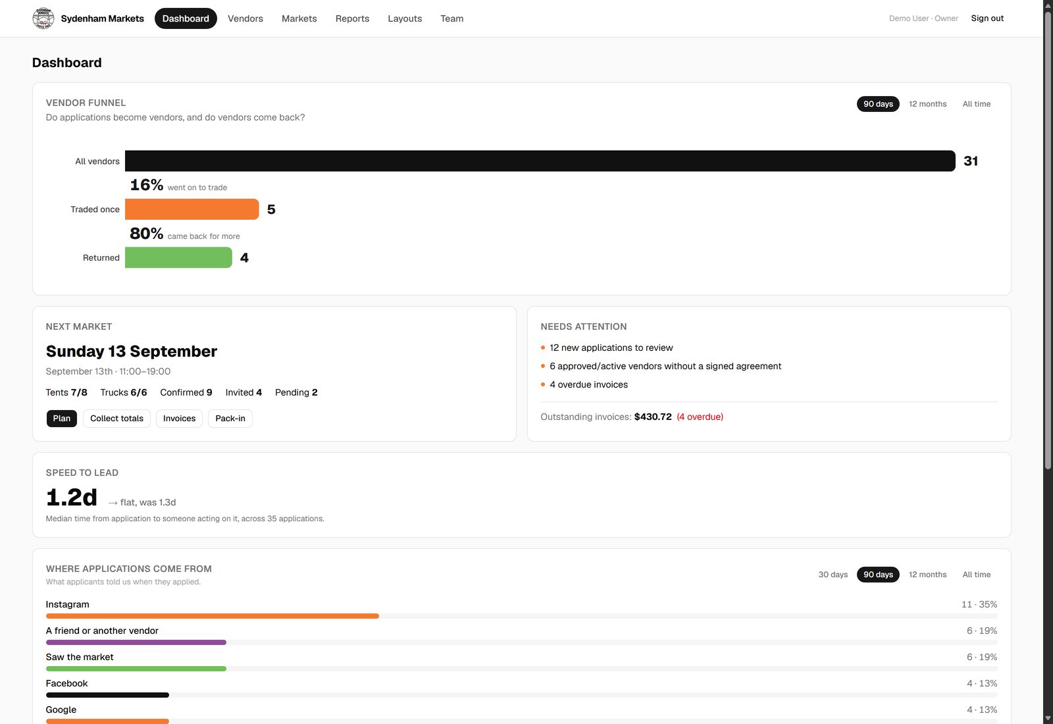1053x724 pixels.
Task: Go to the Vendors page
Action: click(245, 18)
